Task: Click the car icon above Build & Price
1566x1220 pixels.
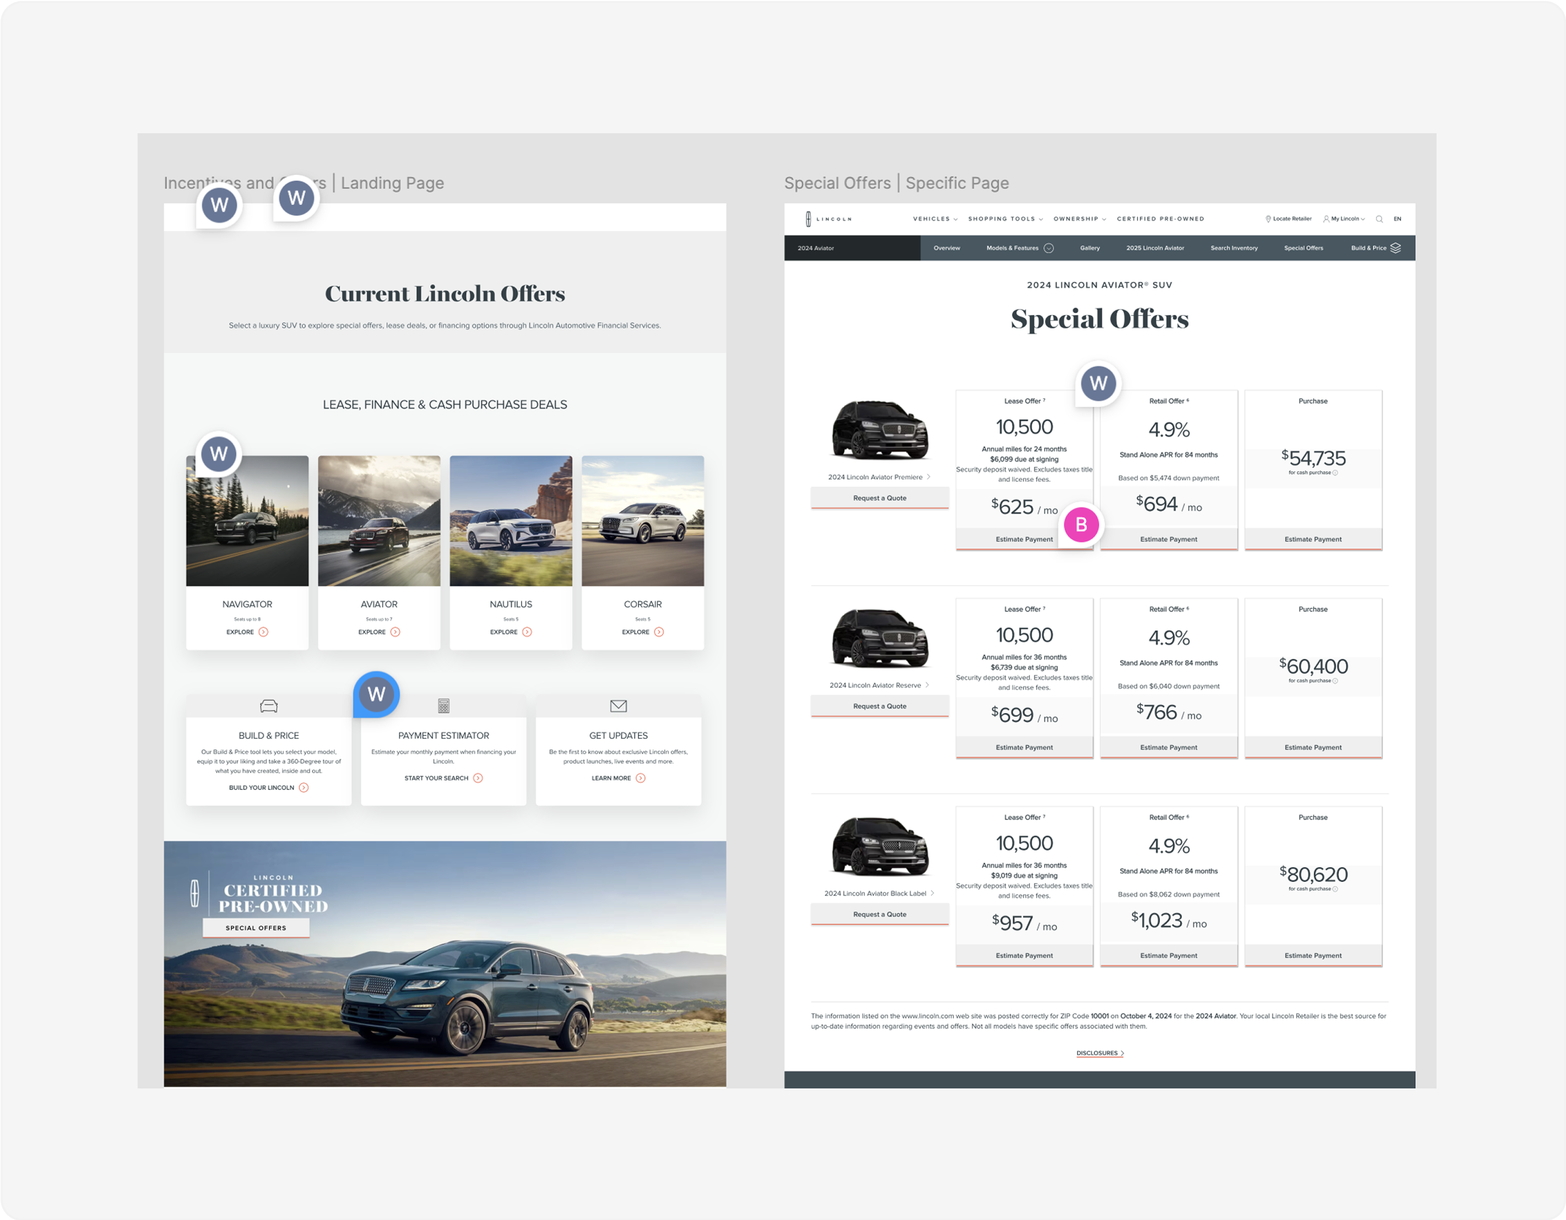Action: point(269,706)
